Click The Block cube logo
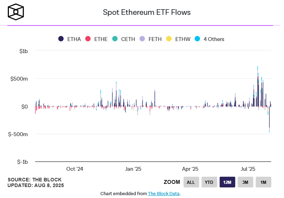This screenshot has width=284, height=198. pos(16,12)
